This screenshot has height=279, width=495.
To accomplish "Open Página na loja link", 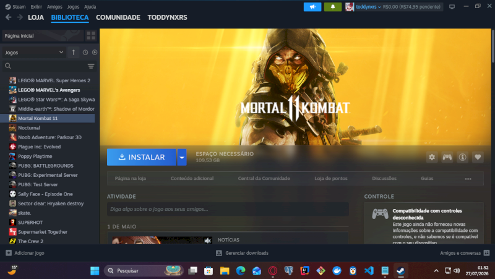I will point(131,178).
